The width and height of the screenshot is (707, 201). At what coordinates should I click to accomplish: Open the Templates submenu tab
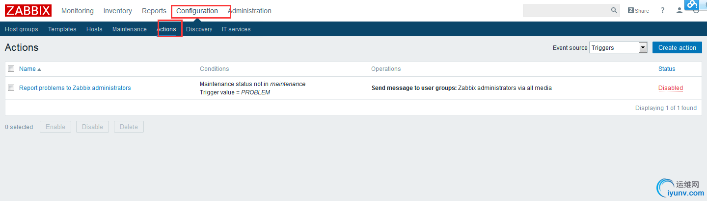[62, 29]
